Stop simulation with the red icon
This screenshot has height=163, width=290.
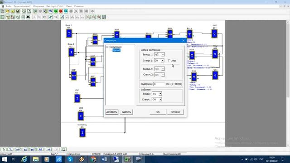tap(61, 11)
